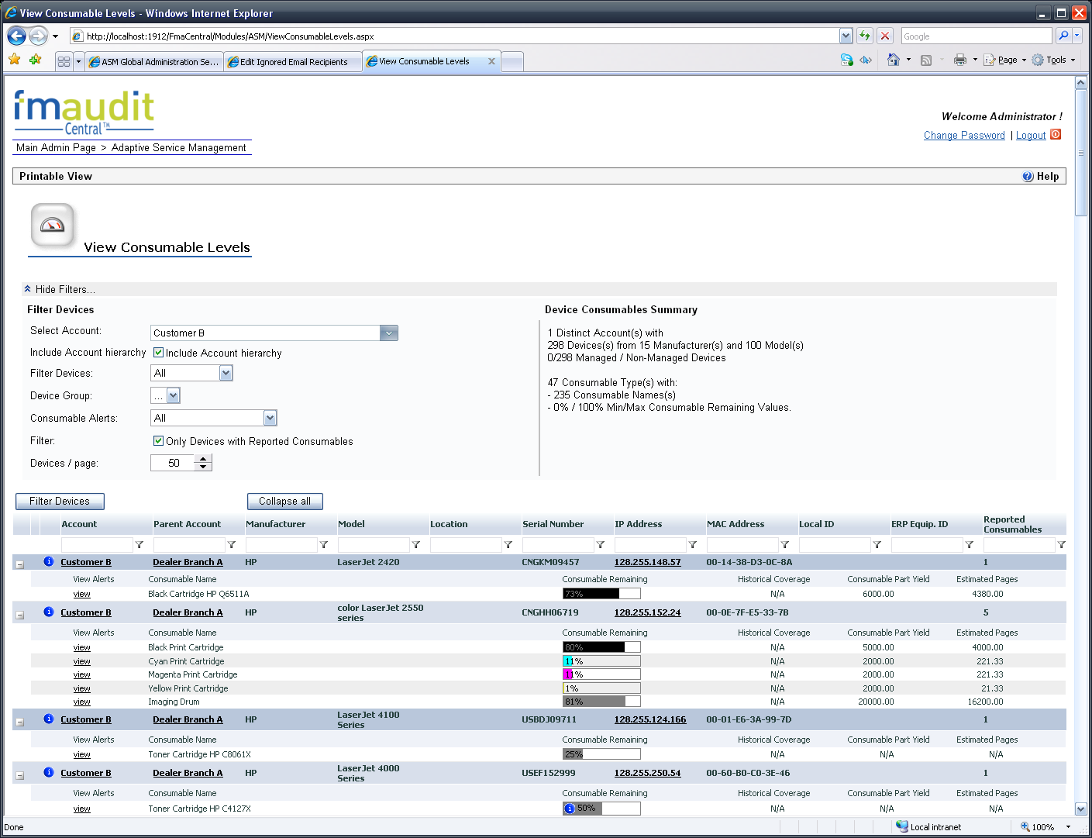Open zoom level 100% dropdown in status bar
The image size is (1092, 838).
1068,827
